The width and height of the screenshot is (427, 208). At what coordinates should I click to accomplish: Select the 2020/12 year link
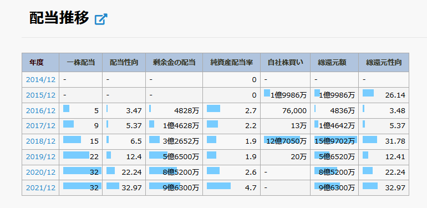pyautogui.click(x=40, y=173)
